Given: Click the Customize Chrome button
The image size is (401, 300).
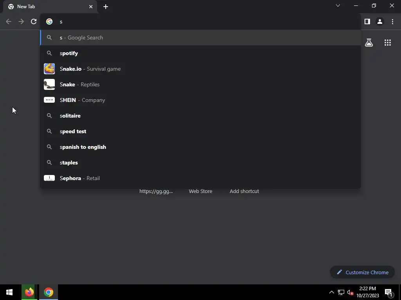Looking at the screenshot, I should (362, 272).
